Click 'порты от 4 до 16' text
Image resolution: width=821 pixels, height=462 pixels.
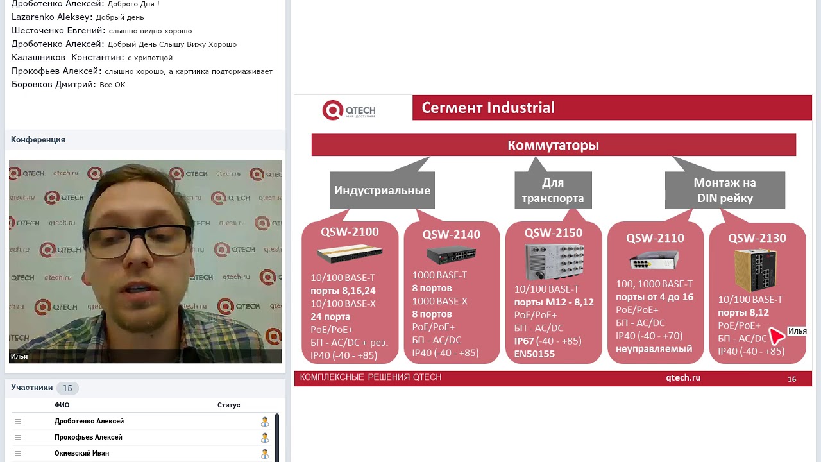(655, 297)
